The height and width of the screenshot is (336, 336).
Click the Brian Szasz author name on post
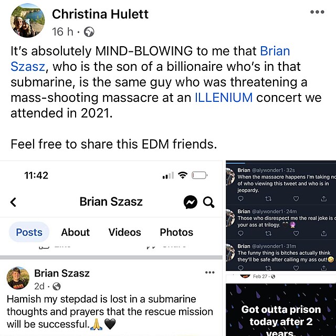62,273
